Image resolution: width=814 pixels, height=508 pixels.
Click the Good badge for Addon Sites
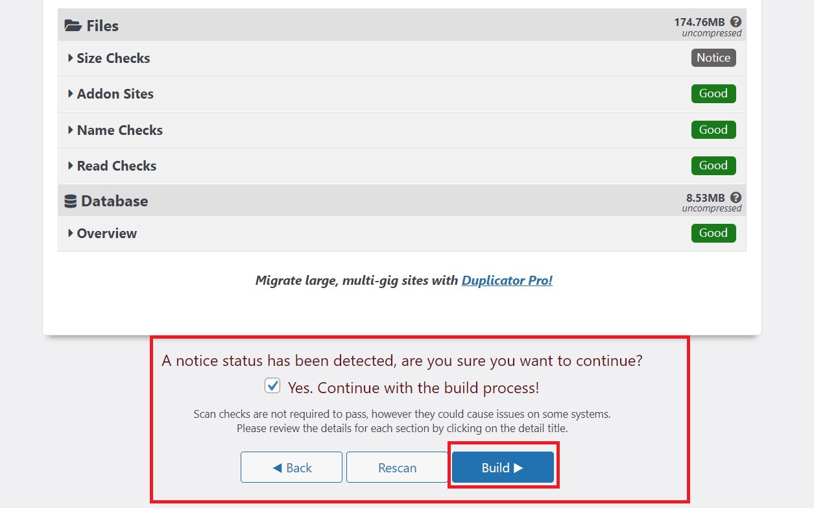713,93
